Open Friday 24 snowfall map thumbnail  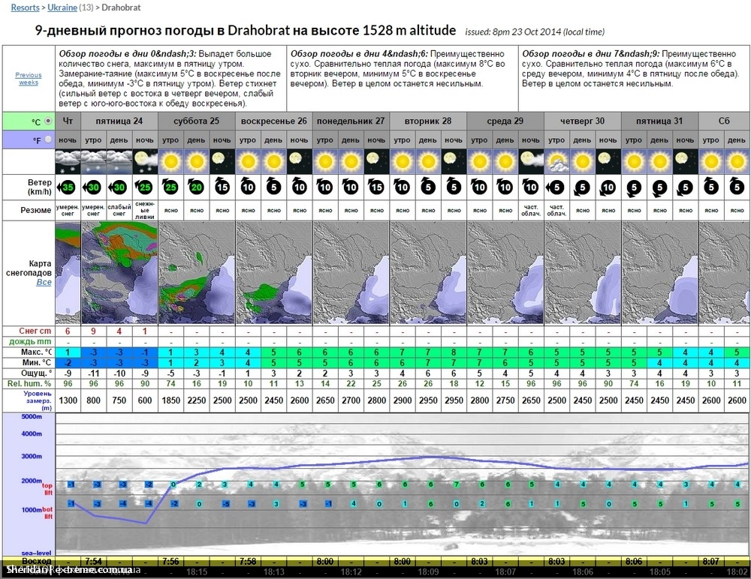coord(119,273)
